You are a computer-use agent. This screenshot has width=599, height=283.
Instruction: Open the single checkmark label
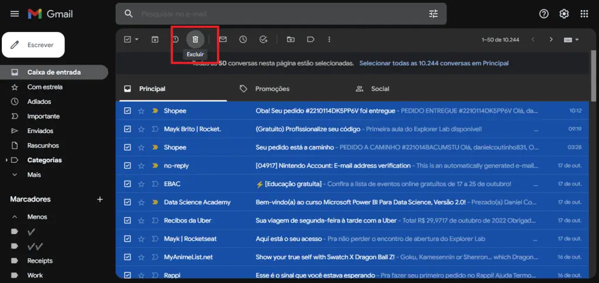32,232
